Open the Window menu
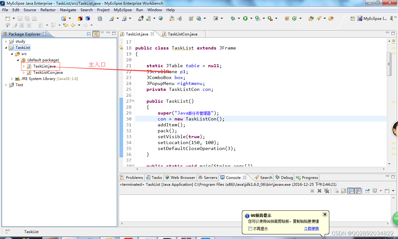 155,10
